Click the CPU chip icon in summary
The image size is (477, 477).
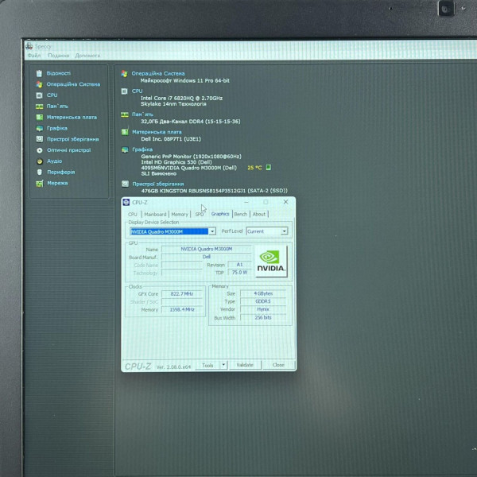tap(125, 91)
